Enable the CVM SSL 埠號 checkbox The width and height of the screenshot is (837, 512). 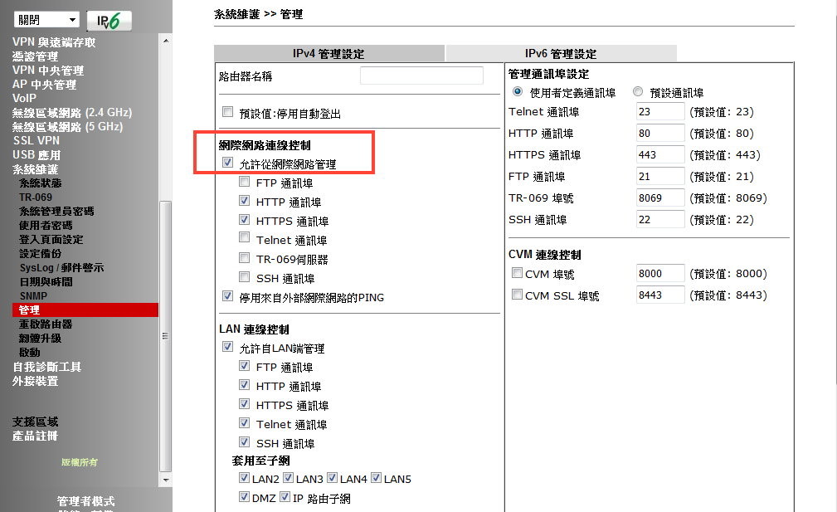coord(518,295)
